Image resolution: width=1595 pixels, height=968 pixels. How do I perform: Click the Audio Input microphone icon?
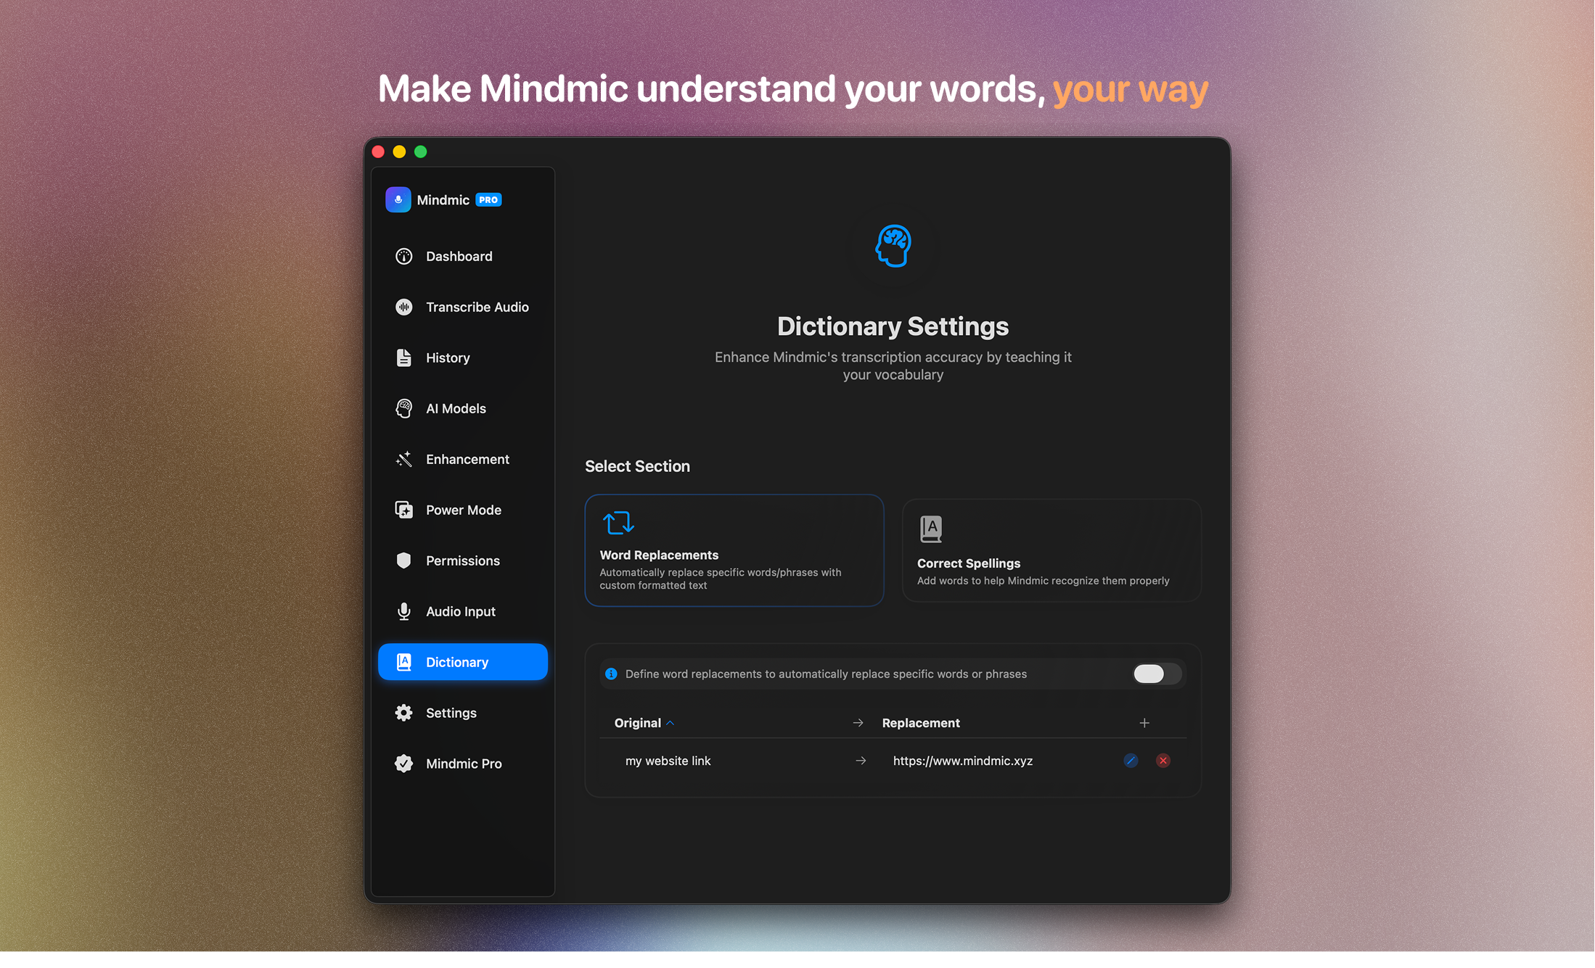403,611
